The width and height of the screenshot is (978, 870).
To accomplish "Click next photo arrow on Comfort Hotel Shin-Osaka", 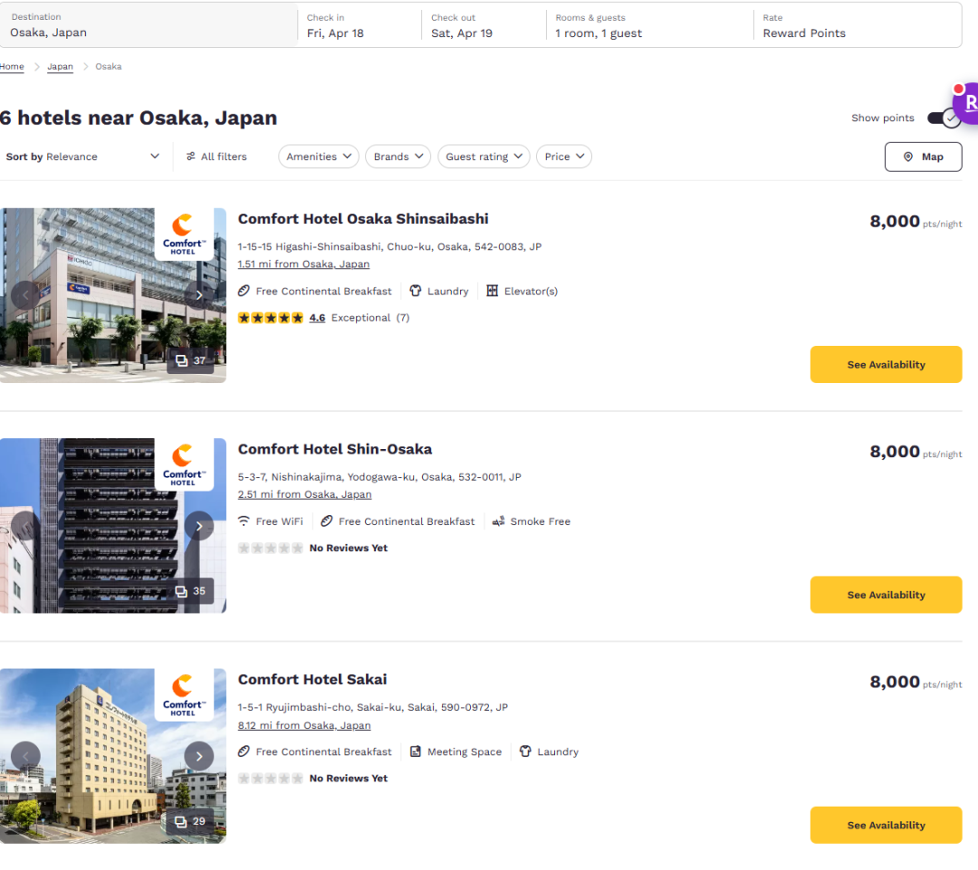I will tap(199, 526).
